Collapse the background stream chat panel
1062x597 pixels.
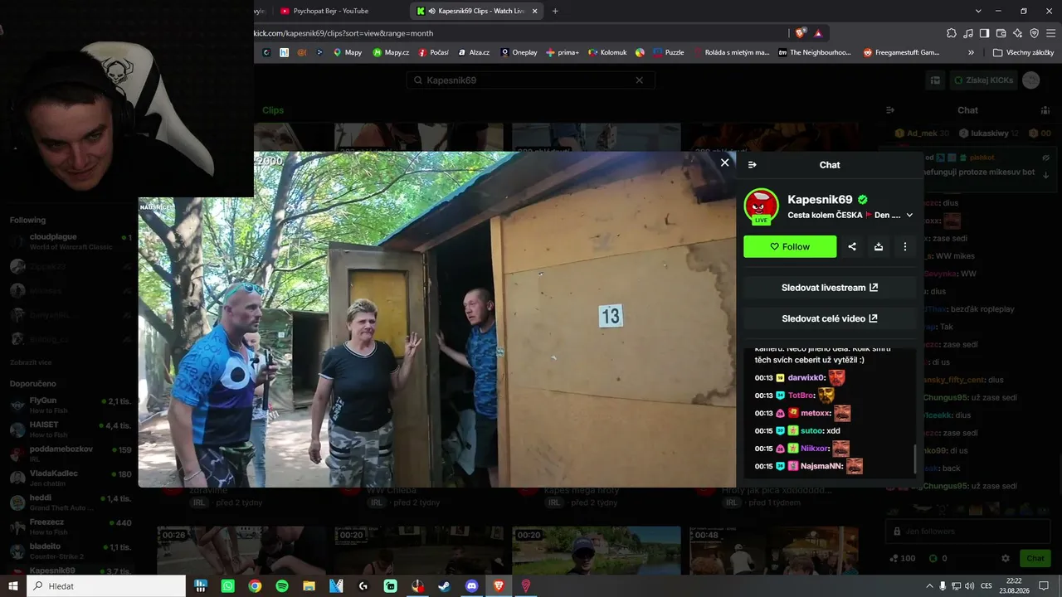pos(890,110)
